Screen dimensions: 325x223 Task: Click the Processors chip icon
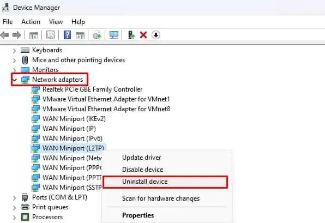pyautogui.click(x=25, y=217)
